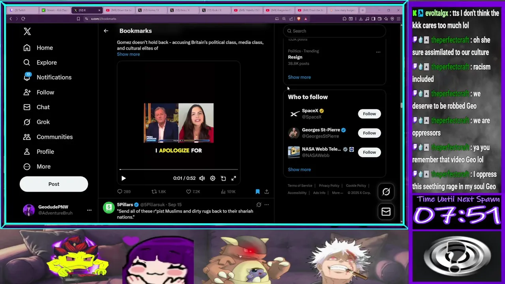Open the floating Grok button
The height and width of the screenshot is (284, 505).
386,192
